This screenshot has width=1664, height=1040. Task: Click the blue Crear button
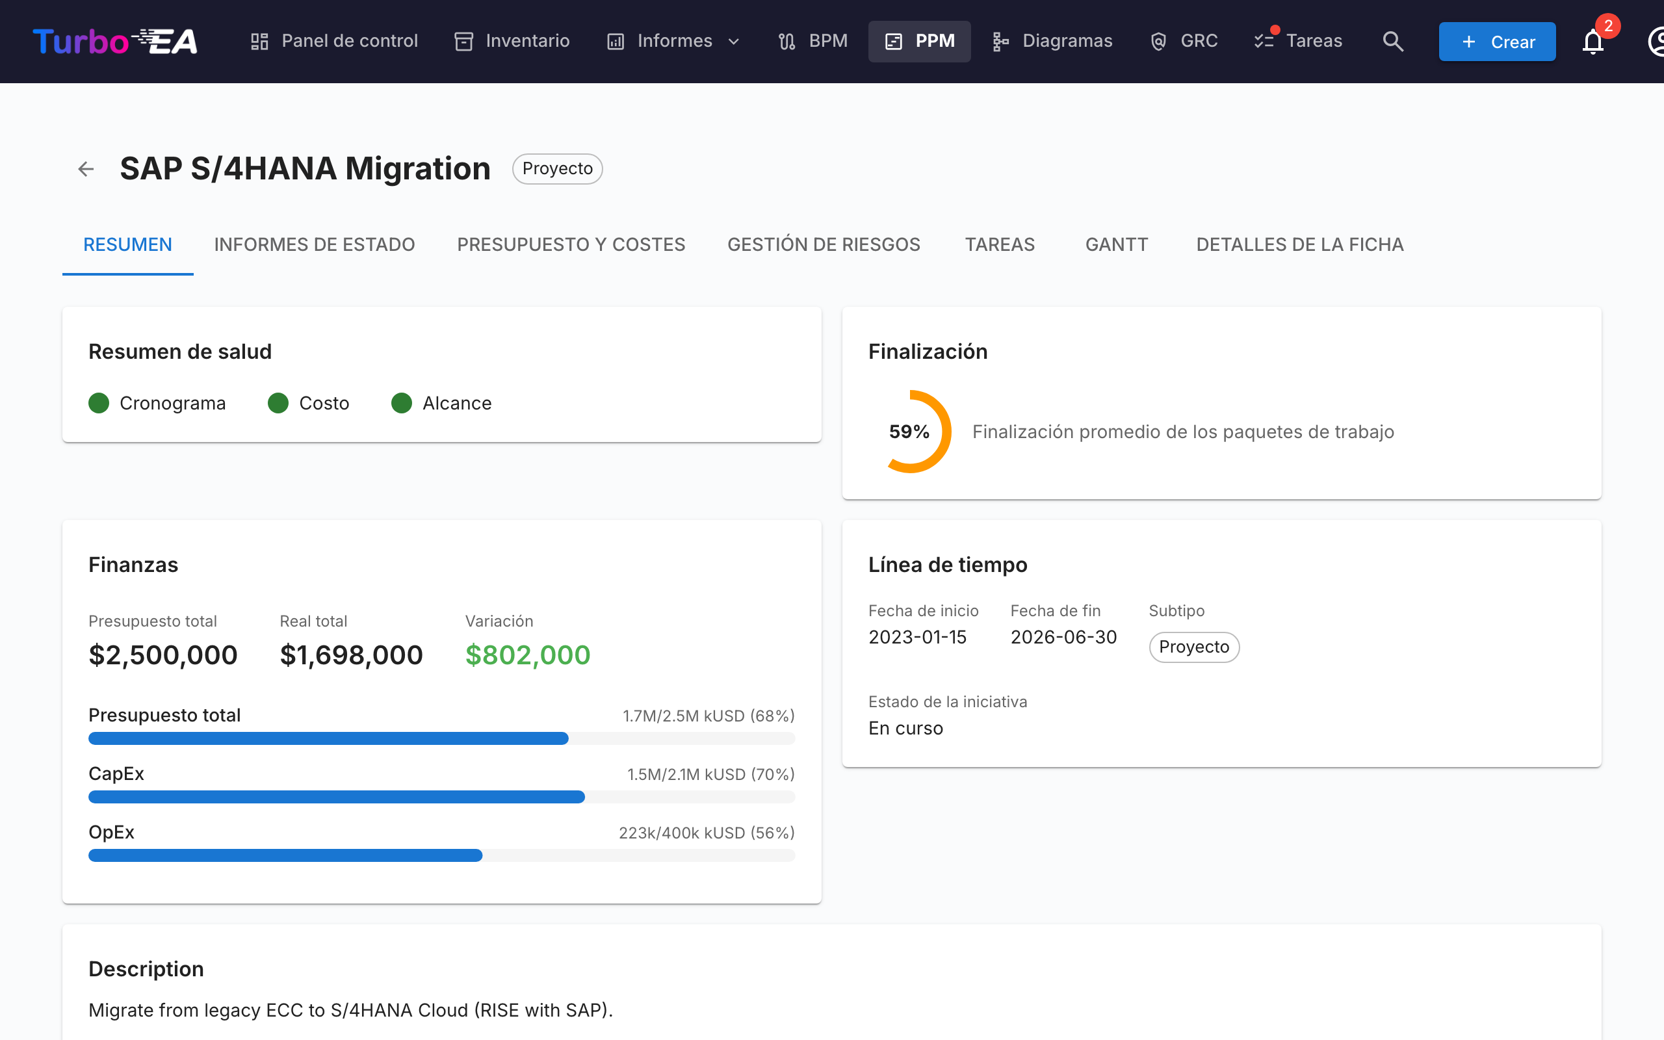[x=1497, y=41]
